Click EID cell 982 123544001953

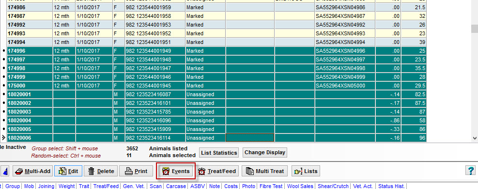(155, 25)
